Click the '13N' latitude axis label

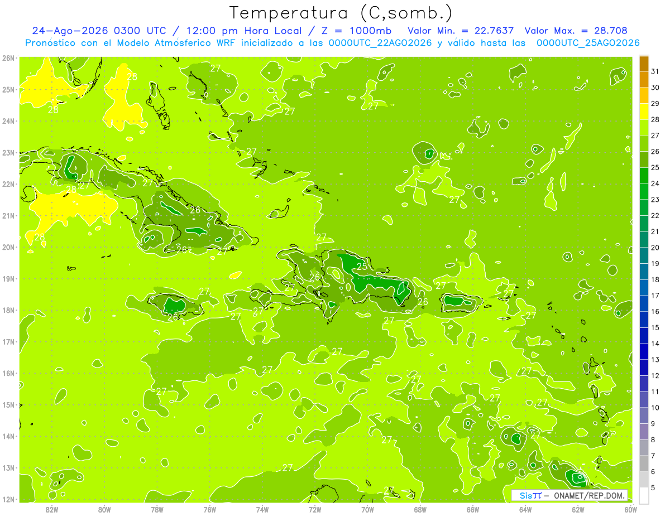point(8,467)
